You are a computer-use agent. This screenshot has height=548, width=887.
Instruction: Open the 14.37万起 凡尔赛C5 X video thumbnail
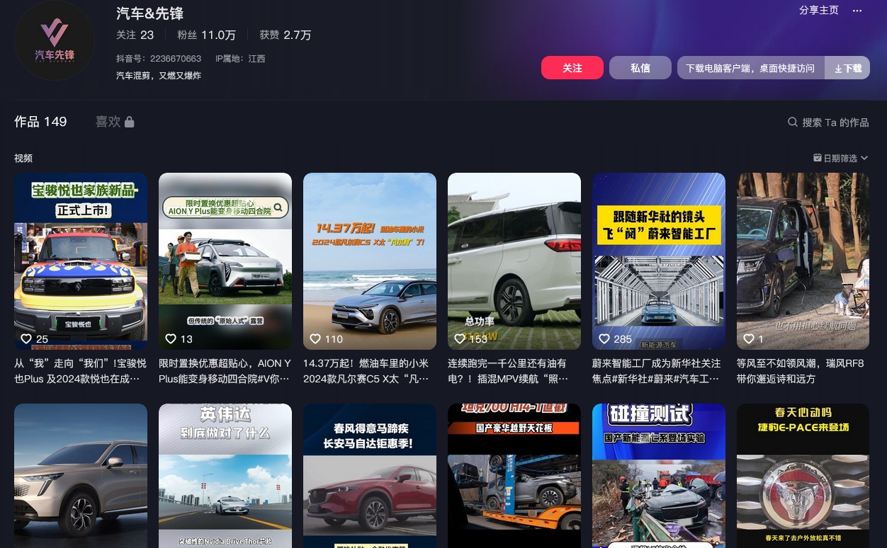point(370,261)
